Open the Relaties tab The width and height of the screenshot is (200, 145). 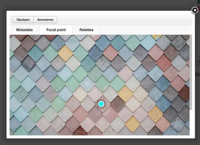[86, 30]
